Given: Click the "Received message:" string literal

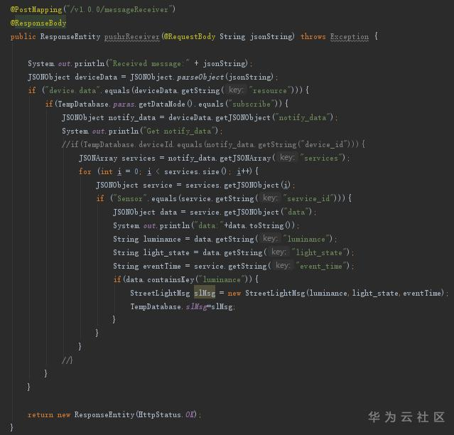Looking at the screenshot, I should coord(148,63).
